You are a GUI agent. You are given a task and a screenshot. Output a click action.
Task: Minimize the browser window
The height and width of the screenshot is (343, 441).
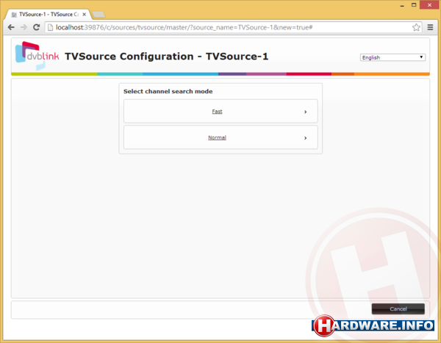(402, 5)
